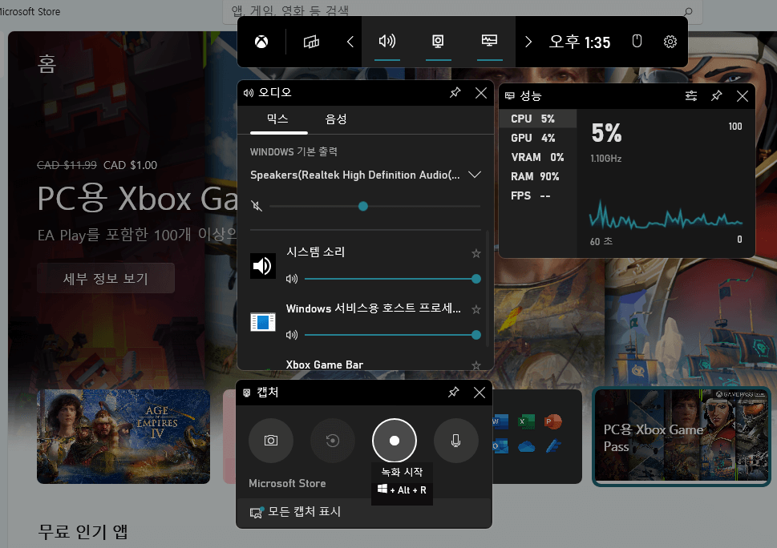Show previous widgets with left arrow
Screen dimensions: 777x548
point(350,42)
